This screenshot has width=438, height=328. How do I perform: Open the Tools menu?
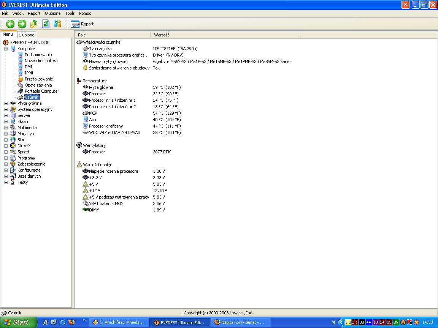(70, 13)
